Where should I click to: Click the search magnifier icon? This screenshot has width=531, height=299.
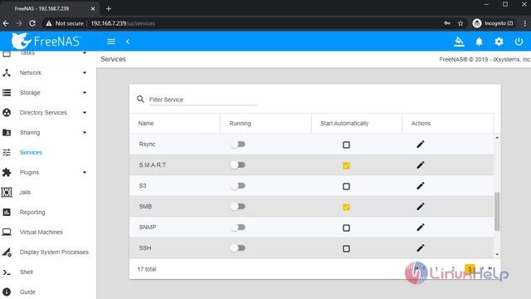(x=140, y=99)
